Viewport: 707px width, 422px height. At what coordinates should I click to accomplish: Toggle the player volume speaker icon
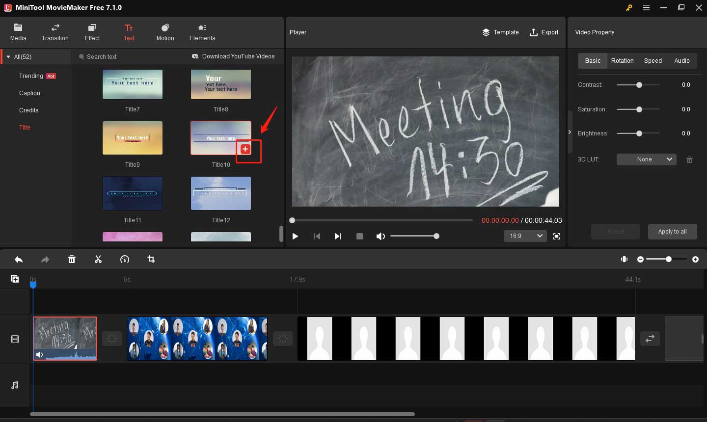click(x=381, y=236)
